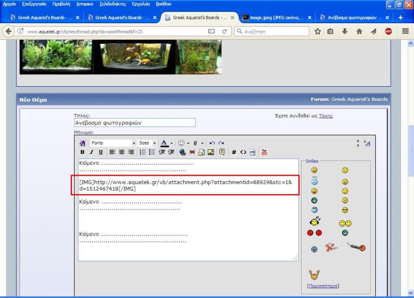
Task: Expand the text color picker arrow
Action: point(171,143)
